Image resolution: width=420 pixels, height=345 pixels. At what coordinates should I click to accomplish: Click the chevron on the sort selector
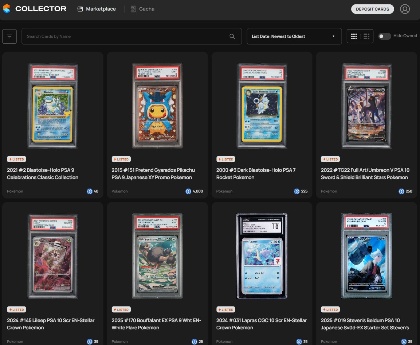click(333, 36)
